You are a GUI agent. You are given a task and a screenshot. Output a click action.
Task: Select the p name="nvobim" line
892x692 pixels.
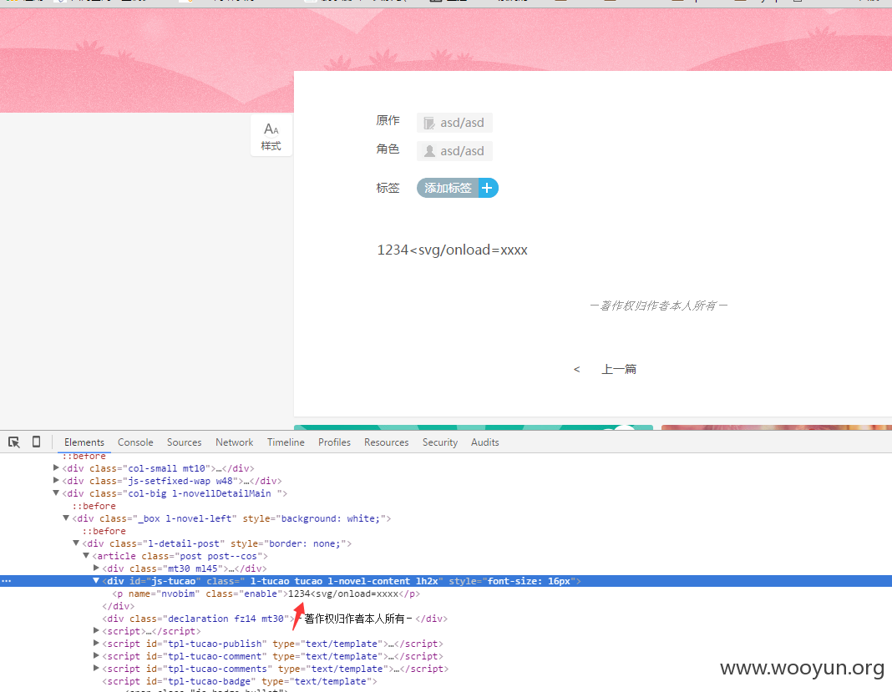[x=266, y=594]
